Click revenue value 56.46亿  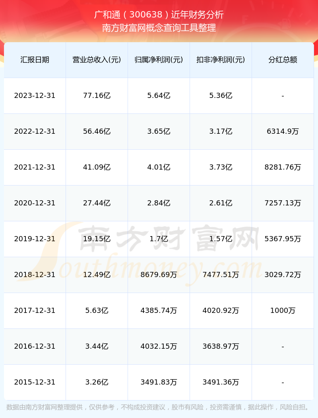coord(97,131)
